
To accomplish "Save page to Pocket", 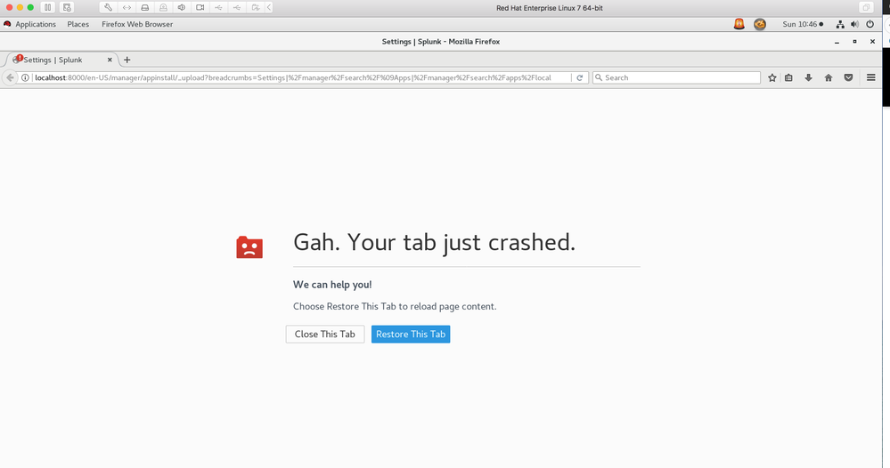I will pos(848,77).
